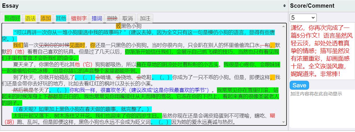Click the sort arrows in Essay header
This screenshot has width=355, height=132.
(284, 6)
